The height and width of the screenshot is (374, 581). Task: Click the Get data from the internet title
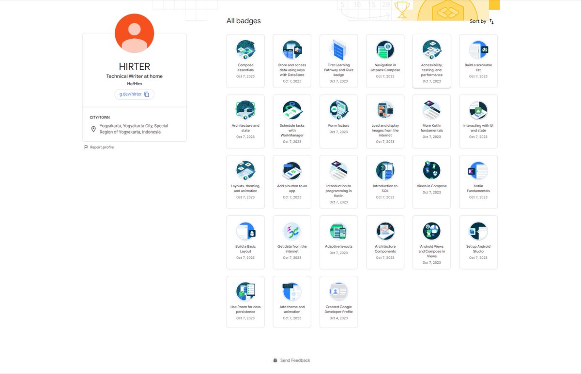pyautogui.click(x=292, y=249)
